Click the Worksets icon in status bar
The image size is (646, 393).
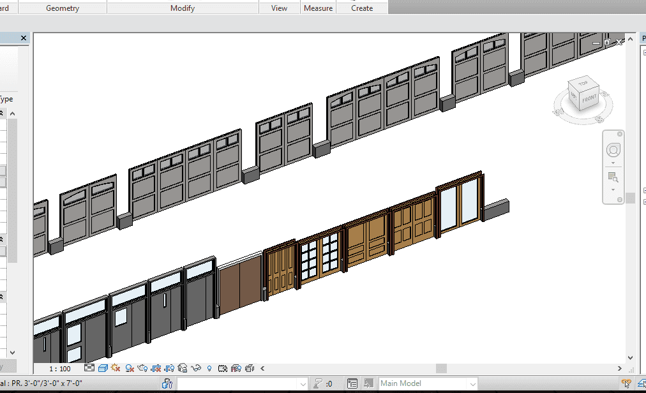click(x=168, y=383)
